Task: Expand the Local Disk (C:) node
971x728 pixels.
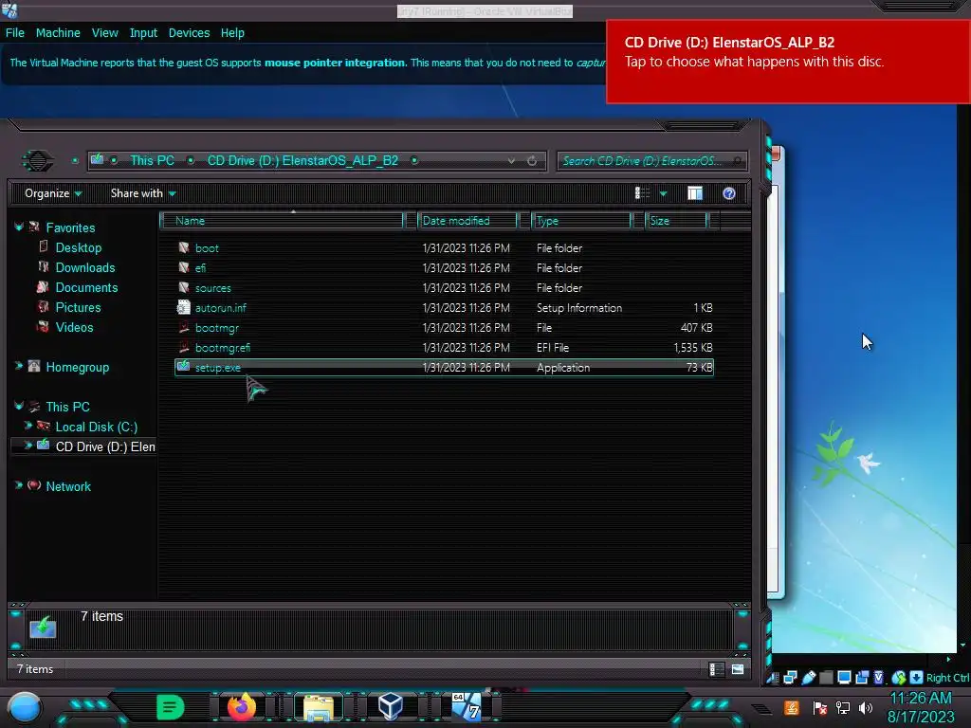Action: [x=27, y=426]
